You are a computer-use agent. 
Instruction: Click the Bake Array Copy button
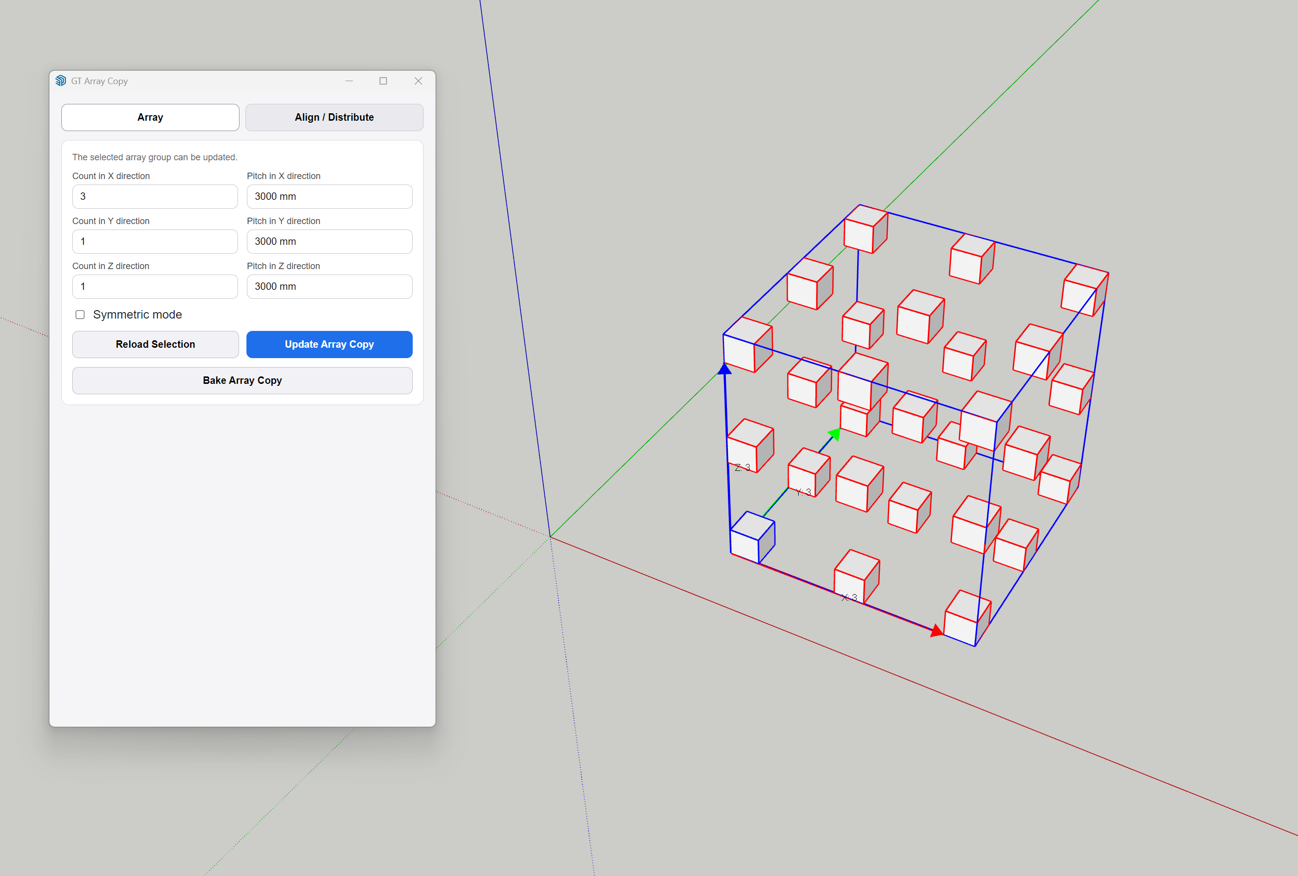[x=242, y=380]
